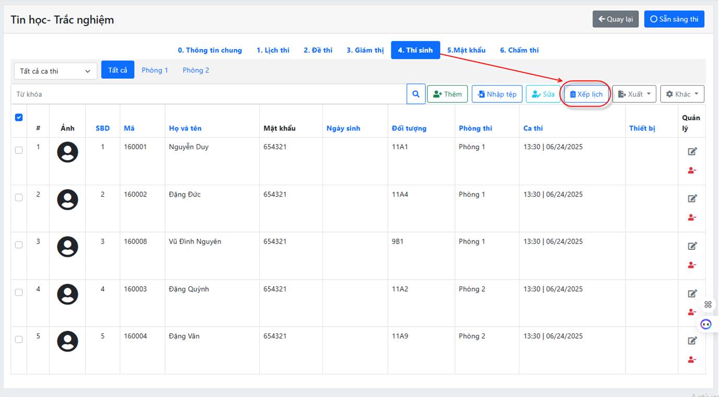Screen dimensions: 719x397
Task: Filter by Phòng 2 tab
Action: point(196,70)
